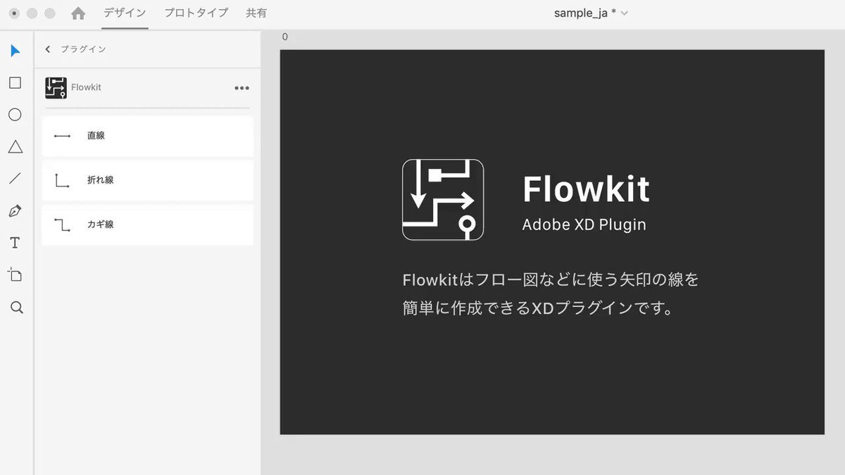845x475 pixels.
Task: Select the Ellipse tool
Action: coord(15,115)
